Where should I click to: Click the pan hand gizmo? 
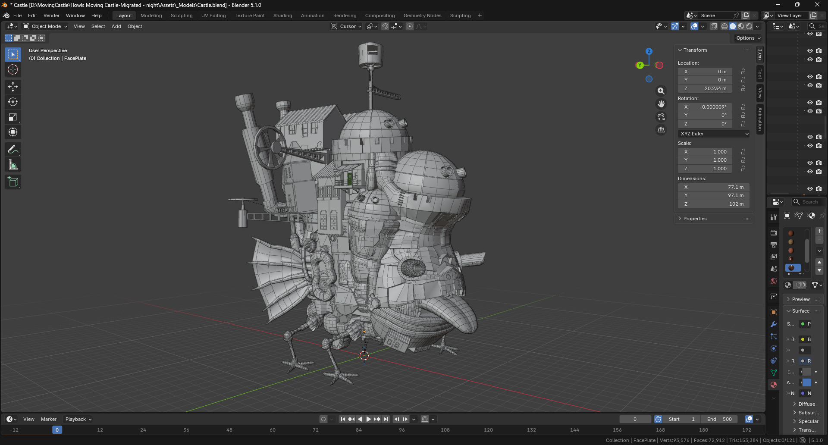661,104
